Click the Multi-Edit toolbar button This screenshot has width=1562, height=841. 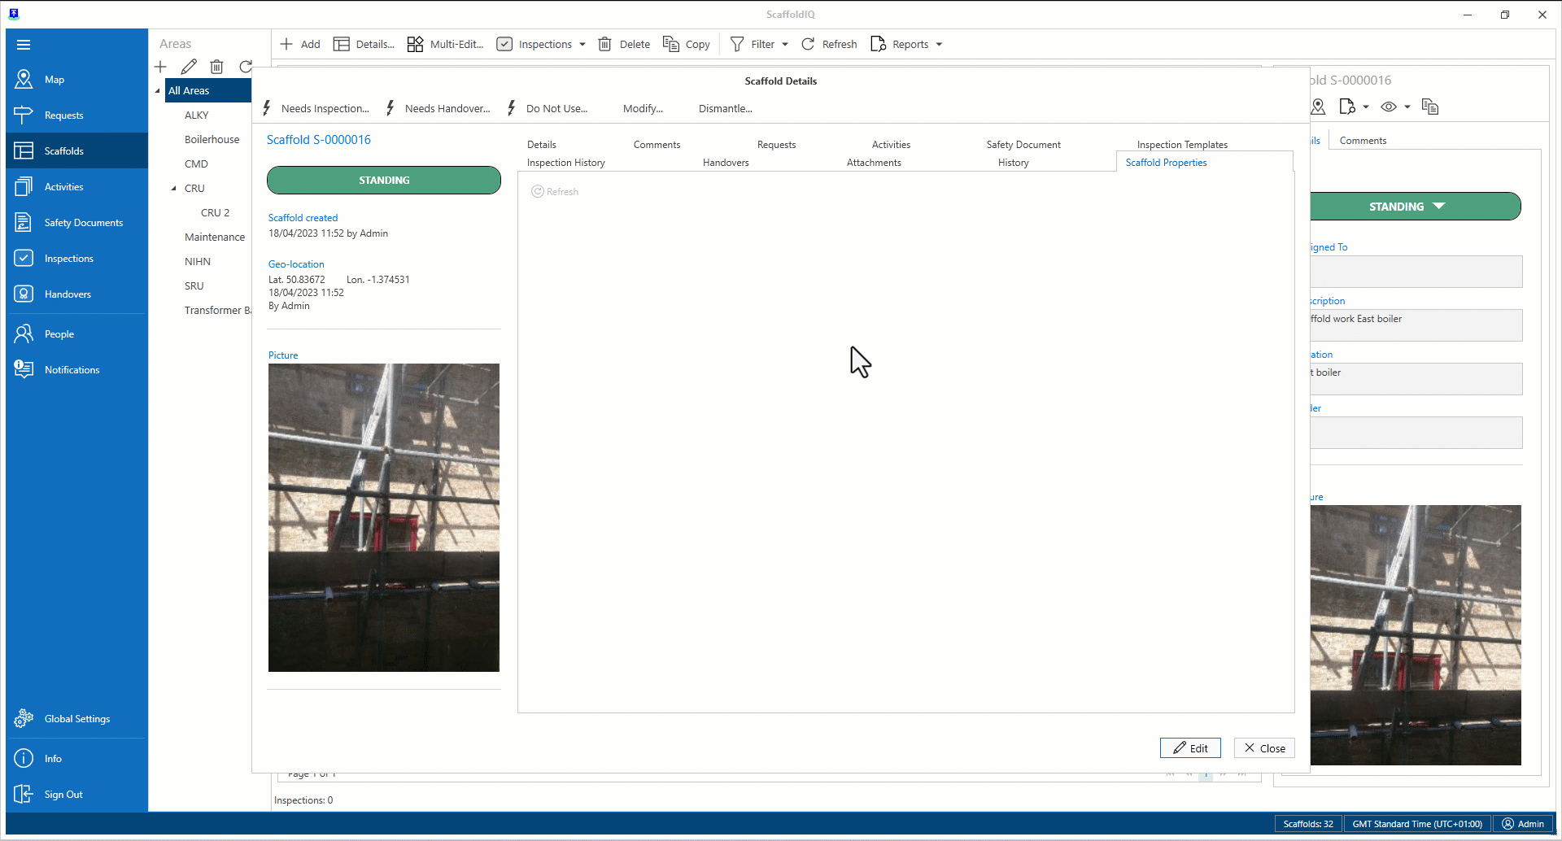coord(446,45)
